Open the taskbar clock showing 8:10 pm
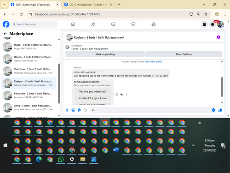 (210, 145)
